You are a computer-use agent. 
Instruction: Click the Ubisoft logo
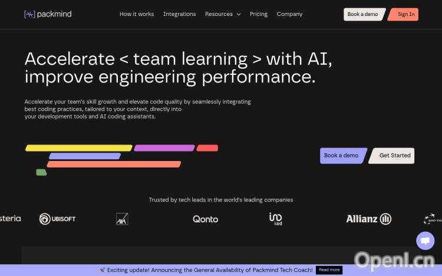pos(57,219)
